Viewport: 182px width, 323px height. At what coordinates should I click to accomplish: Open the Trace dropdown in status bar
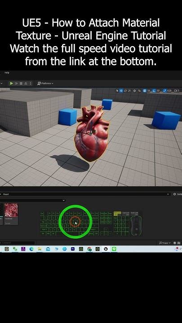pyautogui.click(x=165, y=243)
